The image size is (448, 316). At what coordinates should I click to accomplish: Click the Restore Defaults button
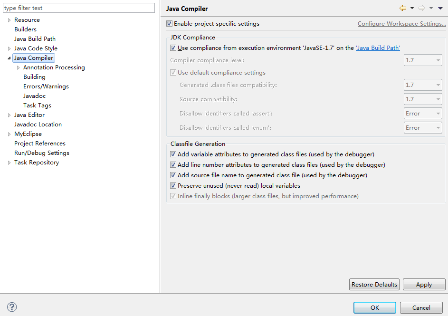click(374, 285)
